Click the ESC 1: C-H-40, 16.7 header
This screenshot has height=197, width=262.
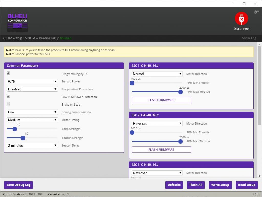(x=191, y=66)
